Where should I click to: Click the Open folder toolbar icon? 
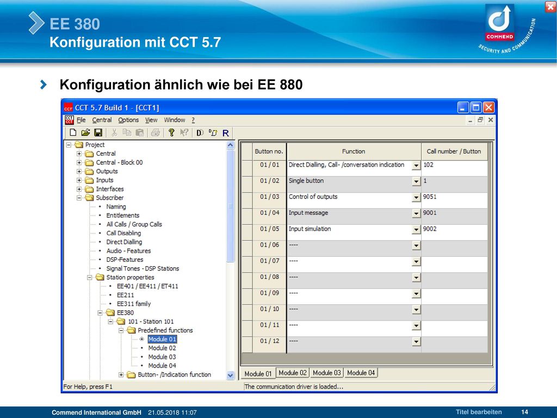click(85, 133)
